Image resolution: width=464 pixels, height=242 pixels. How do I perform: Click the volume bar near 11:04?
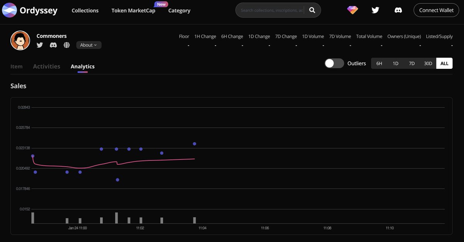[194, 220]
